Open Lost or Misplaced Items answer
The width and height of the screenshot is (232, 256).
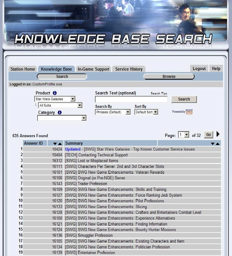[x=91, y=161]
